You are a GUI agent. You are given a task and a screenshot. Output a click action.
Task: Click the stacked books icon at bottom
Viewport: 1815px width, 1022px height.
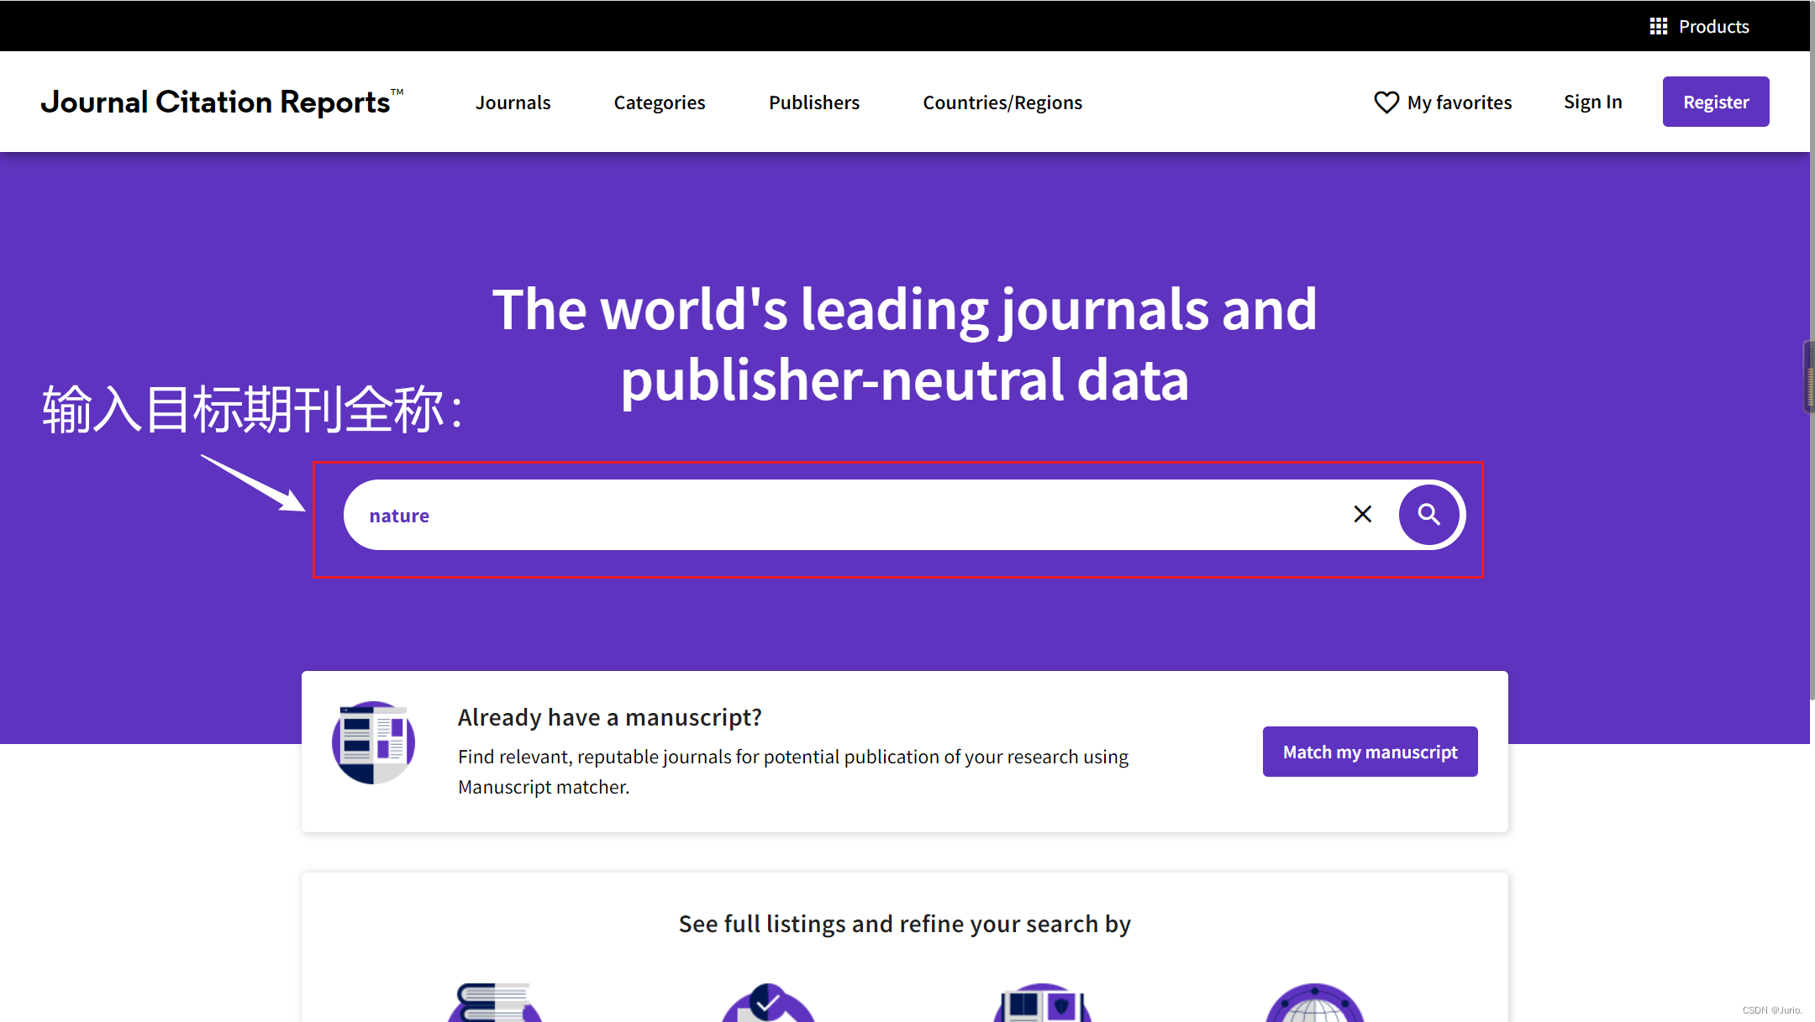pyautogui.click(x=495, y=1003)
